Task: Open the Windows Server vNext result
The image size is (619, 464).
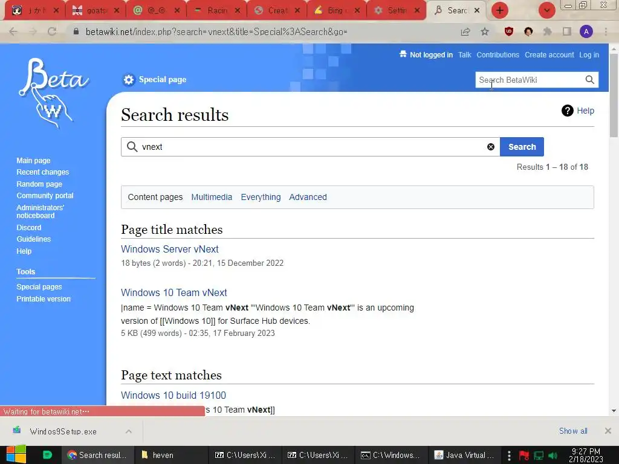Action: coord(170,249)
